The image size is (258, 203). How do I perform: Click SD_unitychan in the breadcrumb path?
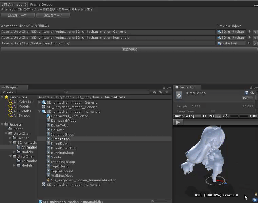tap(88, 97)
